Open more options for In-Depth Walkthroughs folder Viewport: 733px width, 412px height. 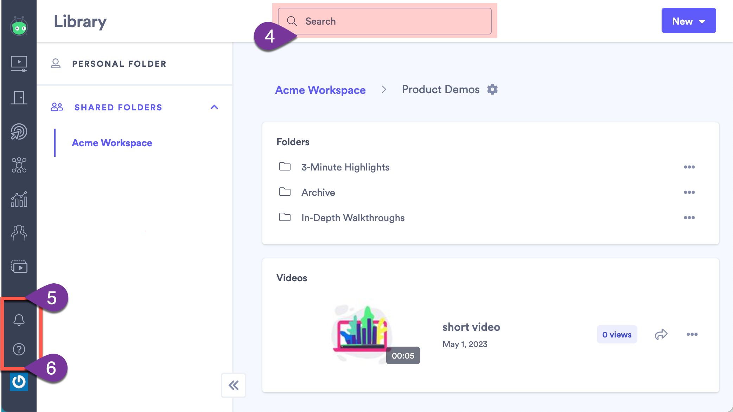click(689, 218)
